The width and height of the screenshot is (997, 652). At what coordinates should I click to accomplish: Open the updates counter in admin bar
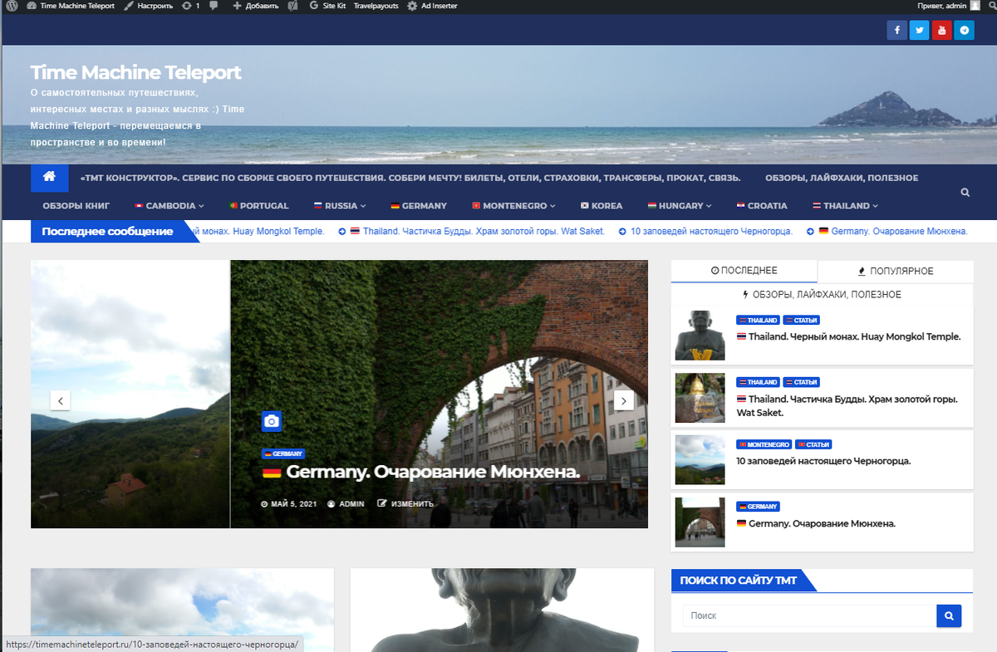(x=190, y=6)
